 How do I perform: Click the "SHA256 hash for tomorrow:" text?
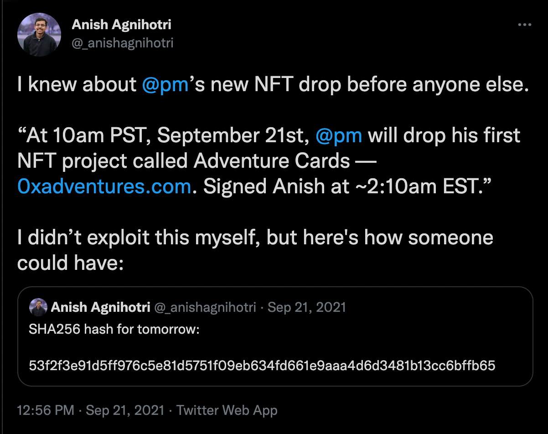[114, 330]
